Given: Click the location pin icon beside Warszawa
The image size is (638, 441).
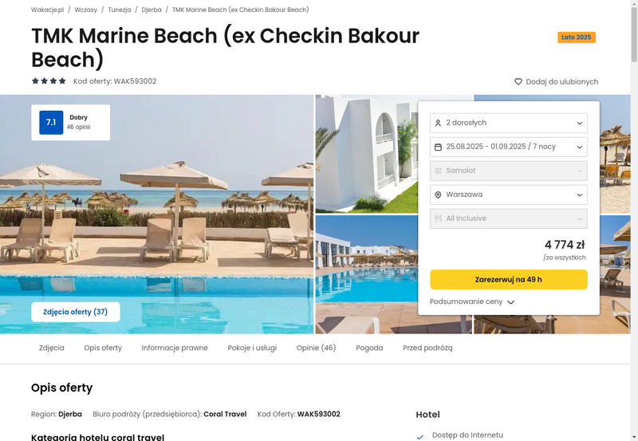Looking at the screenshot, I should [438, 195].
